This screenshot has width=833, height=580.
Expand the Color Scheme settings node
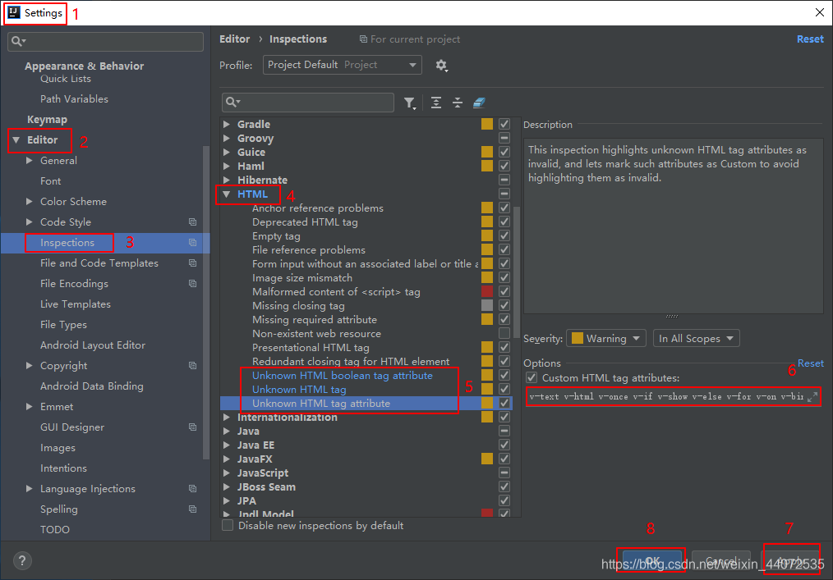click(30, 201)
